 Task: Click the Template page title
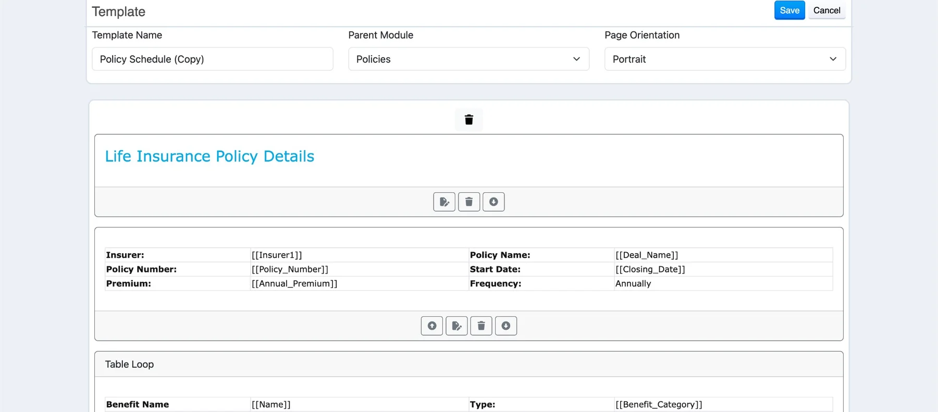click(x=119, y=11)
